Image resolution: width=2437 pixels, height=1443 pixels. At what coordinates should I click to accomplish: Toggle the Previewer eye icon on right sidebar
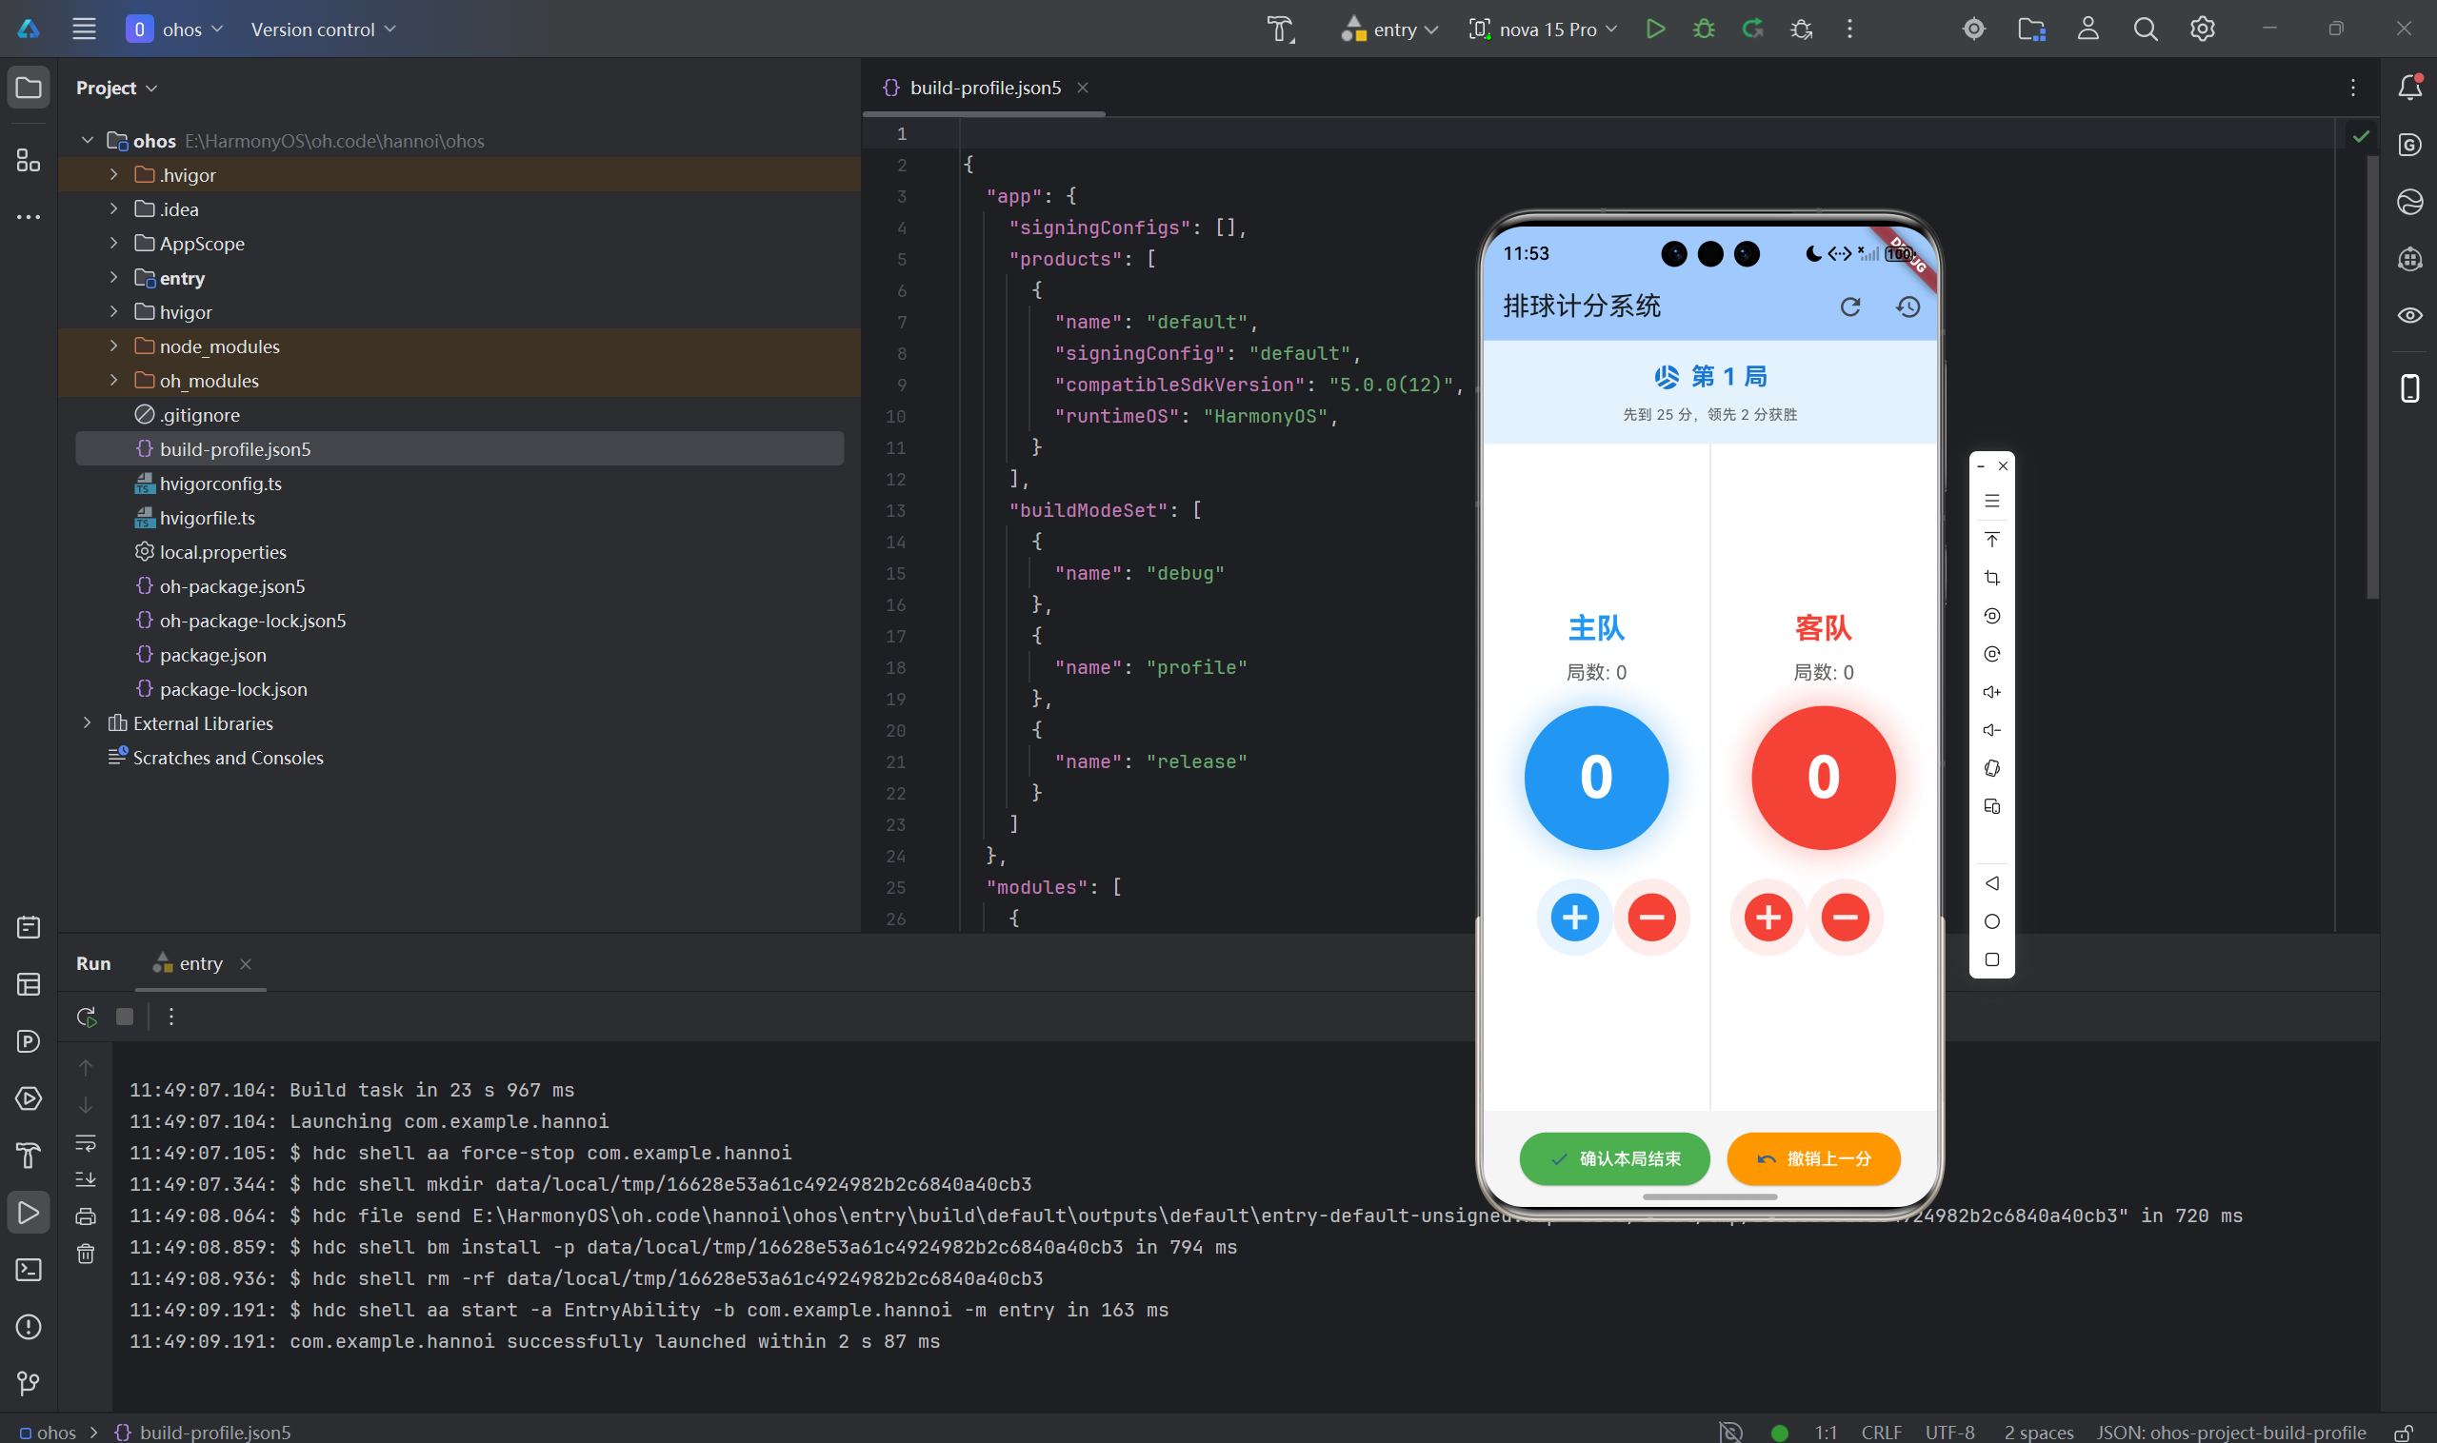click(x=2409, y=315)
